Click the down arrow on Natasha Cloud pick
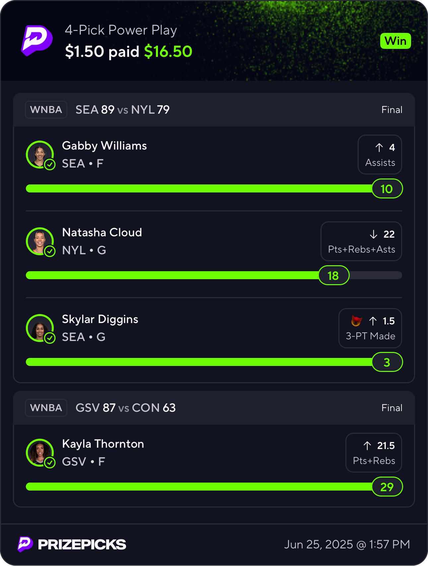This screenshot has width=428, height=566. [374, 234]
